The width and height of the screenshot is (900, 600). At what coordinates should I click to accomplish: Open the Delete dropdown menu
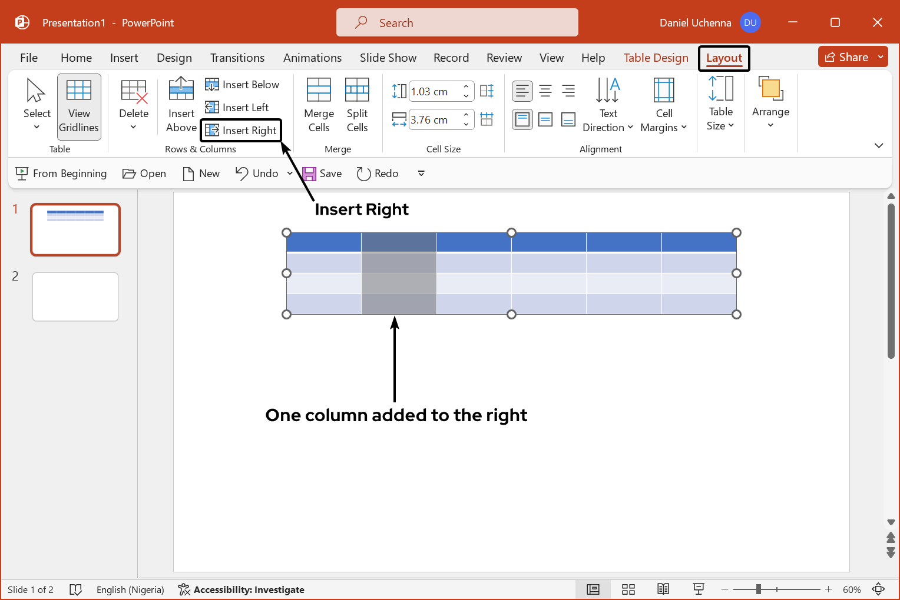[134, 106]
